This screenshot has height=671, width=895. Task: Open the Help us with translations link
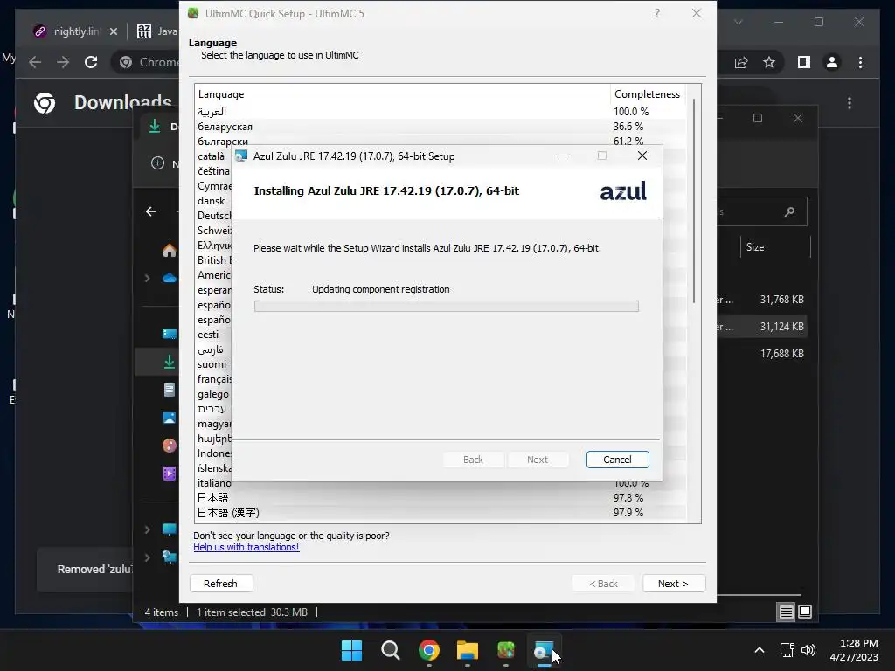pyautogui.click(x=246, y=547)
